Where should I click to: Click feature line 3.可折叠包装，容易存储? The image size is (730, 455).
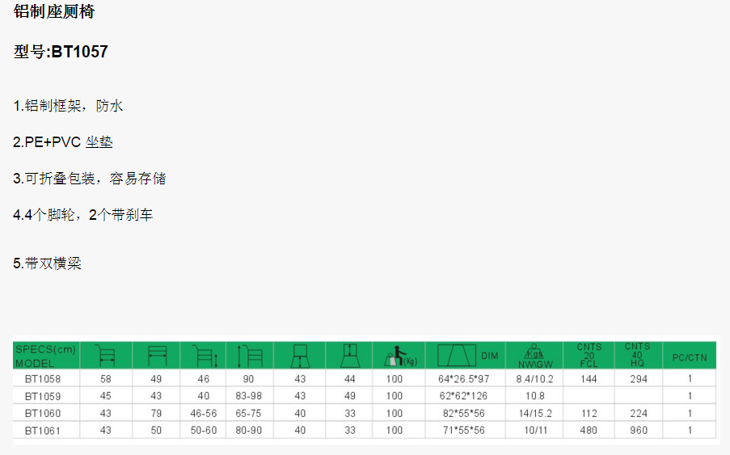90,178
